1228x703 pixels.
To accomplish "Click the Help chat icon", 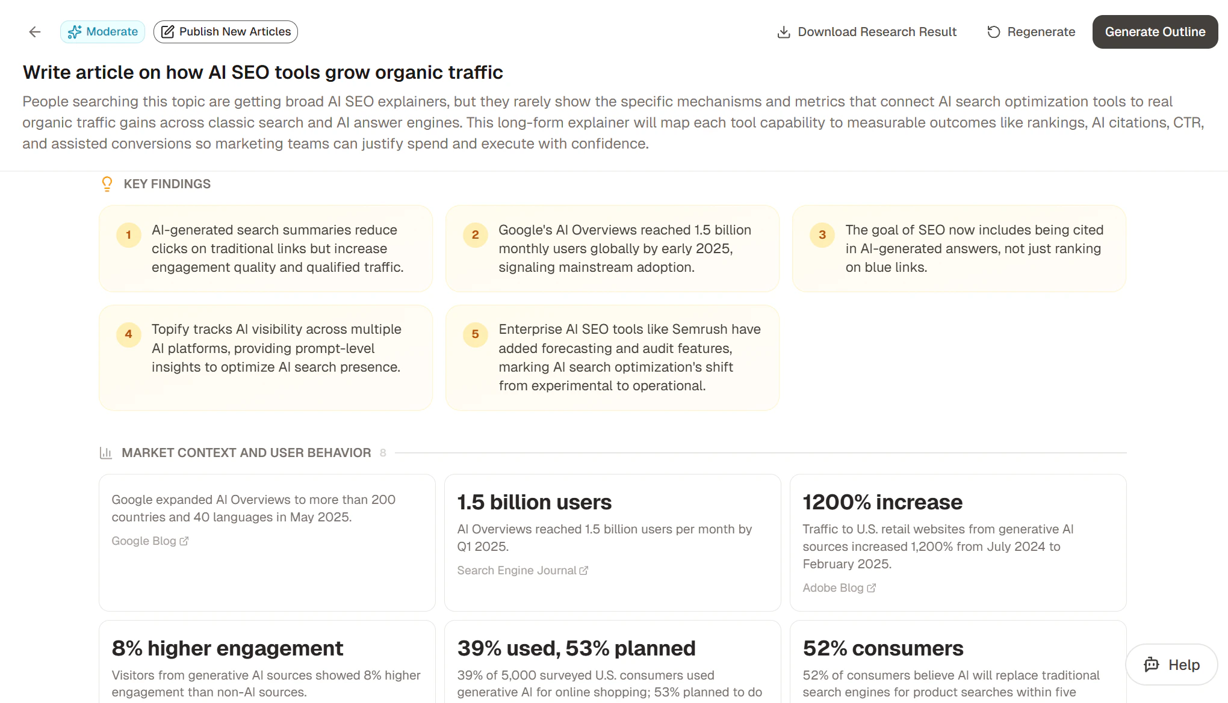I will (1152, 665).
